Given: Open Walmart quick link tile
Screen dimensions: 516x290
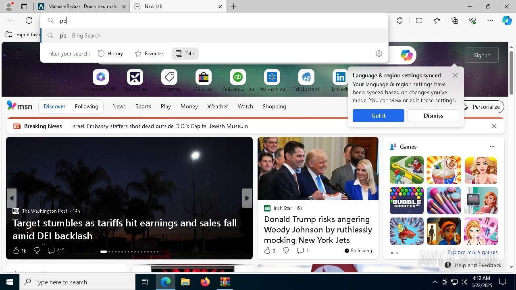Looking at the screenshot, I should [x=272, y=80].
